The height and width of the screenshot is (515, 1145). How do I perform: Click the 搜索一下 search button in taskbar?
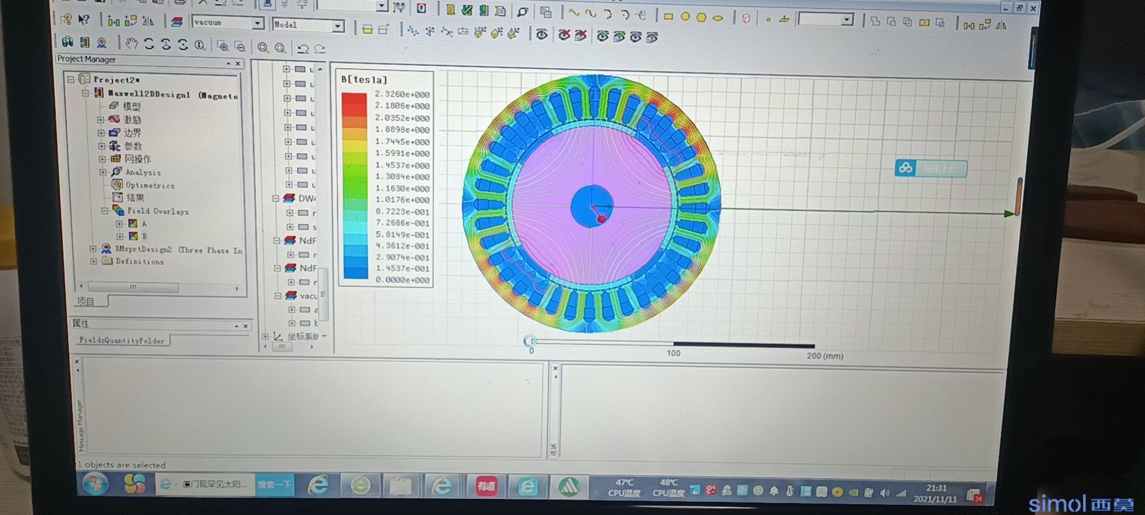tap(274, 485)
